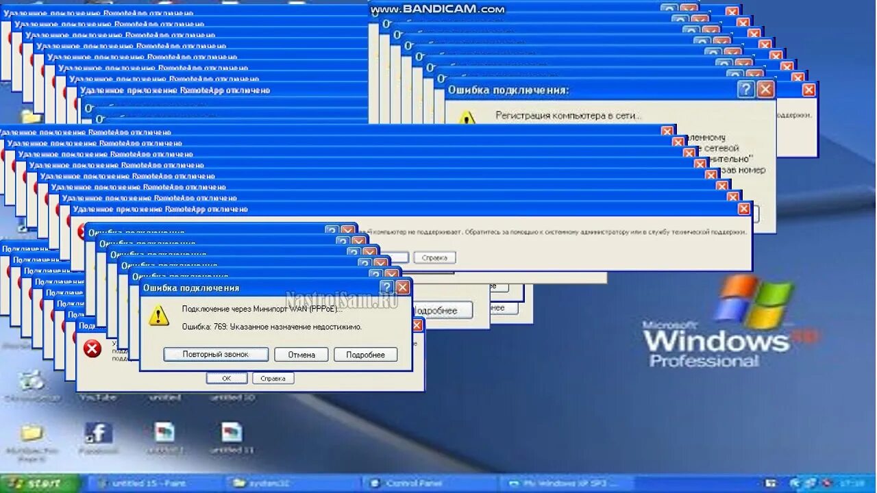Viewport: 877px width, 493px height.
Task: Select the text Регистрация компьютера в сети
Action: pyautogui.click(x=568, y=116)
